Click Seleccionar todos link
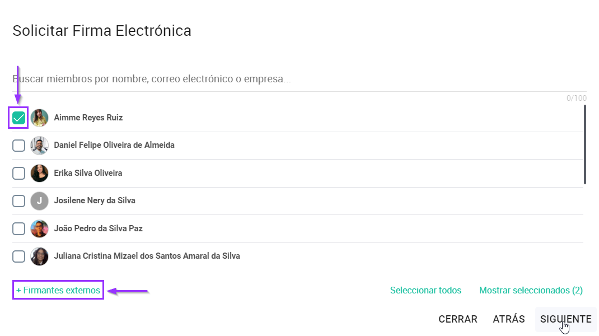This screenshot has height=336, width=599. pos(425,291)
